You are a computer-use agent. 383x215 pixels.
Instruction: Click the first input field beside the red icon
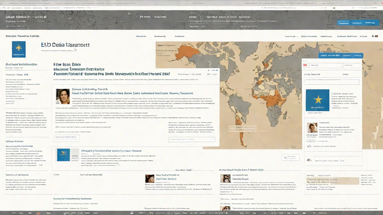point(325,65)
